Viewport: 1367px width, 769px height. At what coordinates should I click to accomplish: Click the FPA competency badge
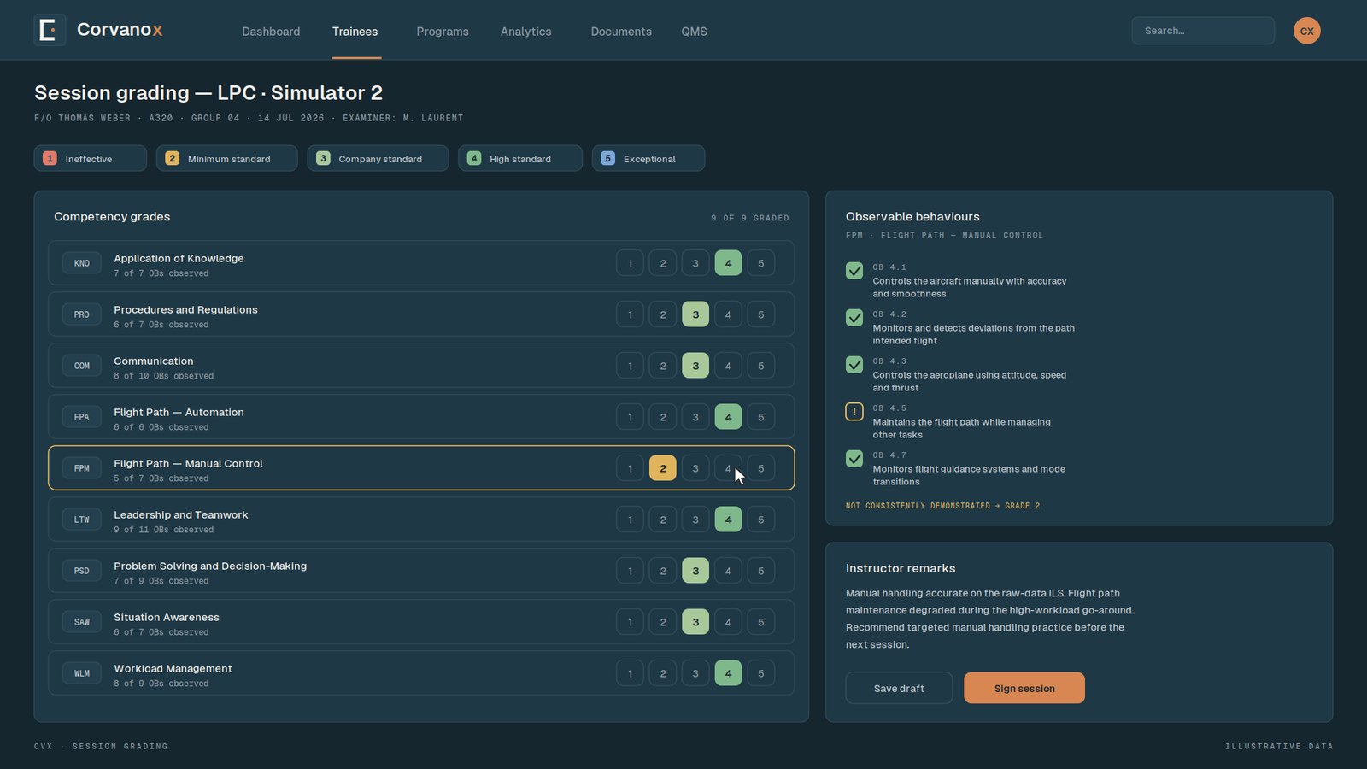click(82, 417)
